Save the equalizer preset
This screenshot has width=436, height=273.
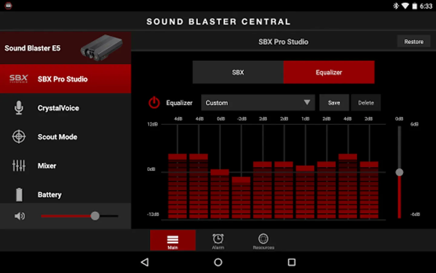pos(334,103)
